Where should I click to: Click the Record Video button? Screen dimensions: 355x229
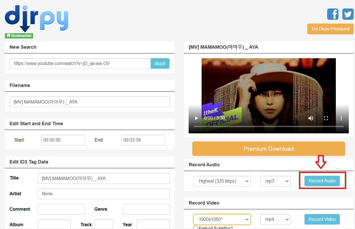click(x=322, y=219)
